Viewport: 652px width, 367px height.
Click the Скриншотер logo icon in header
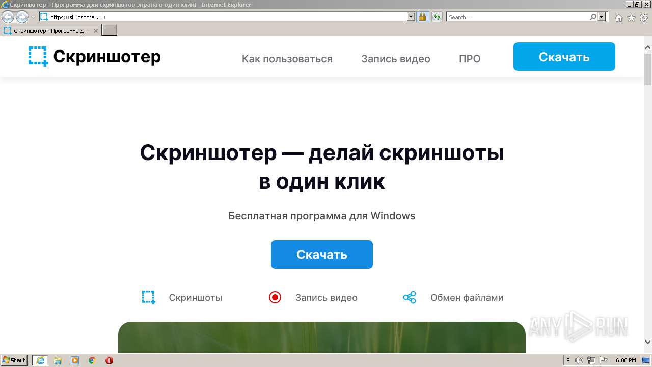pyautogui.click(x=38, y=57)
